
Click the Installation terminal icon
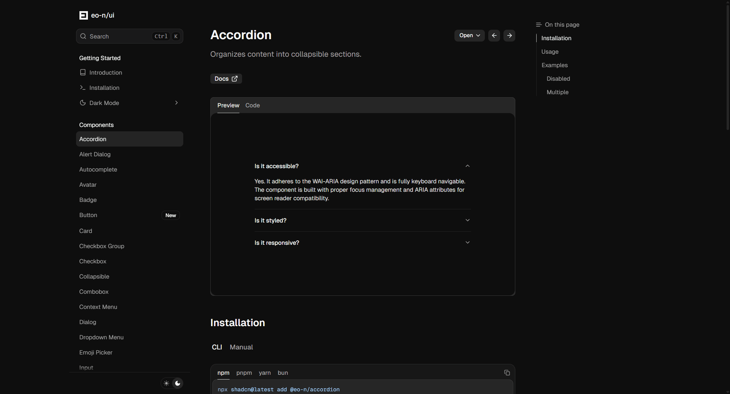click(x=83, y=87)
